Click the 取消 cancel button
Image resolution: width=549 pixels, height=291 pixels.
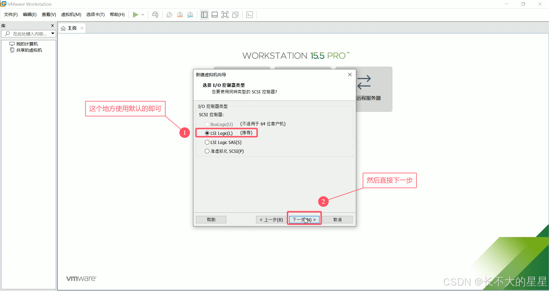pos(338,220)
